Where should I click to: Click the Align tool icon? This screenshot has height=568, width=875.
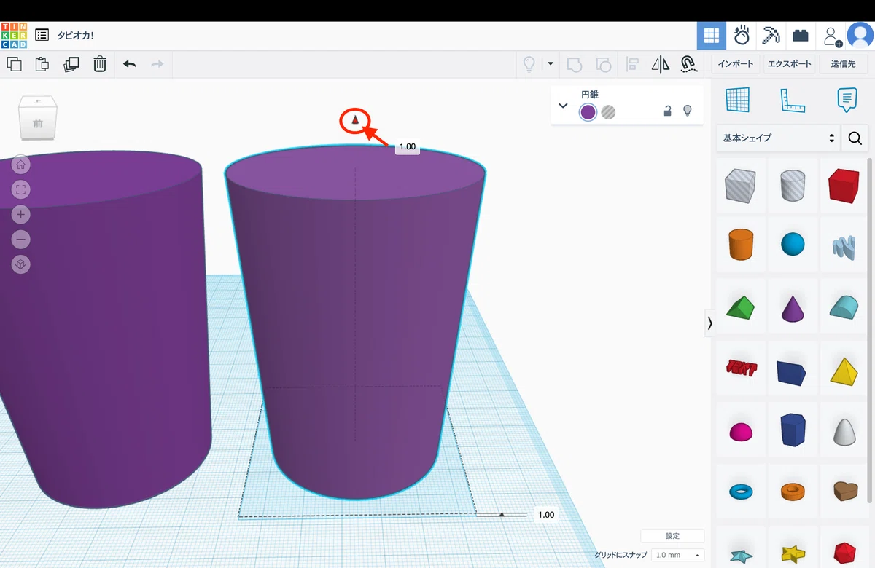tap(632, 64)
